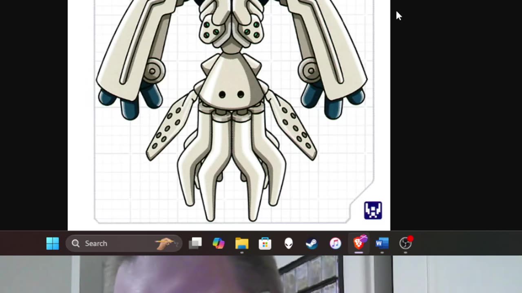Open the Apple Music taskbar icon
The height and width of the screenshot is (293, 522).
click(x=335, y=243)
